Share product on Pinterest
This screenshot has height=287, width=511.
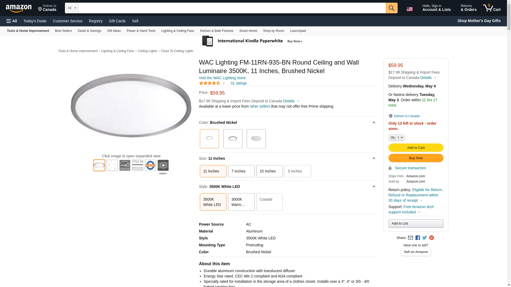point(431,238)
